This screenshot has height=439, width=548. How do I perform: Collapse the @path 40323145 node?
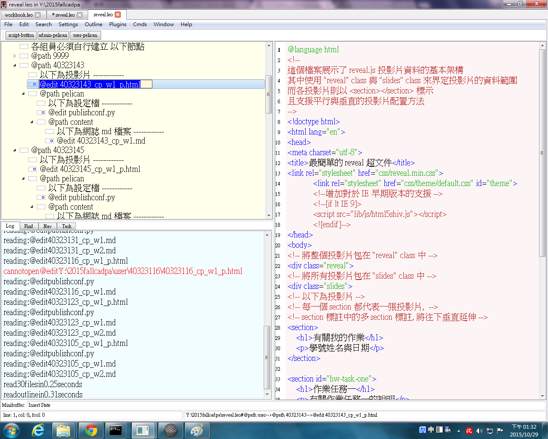(x=15, y=150)
